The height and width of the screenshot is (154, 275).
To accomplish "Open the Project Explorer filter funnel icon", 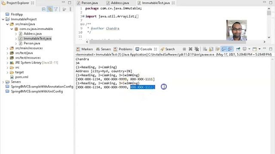I will pyautogui.click(x=56, y=9).
